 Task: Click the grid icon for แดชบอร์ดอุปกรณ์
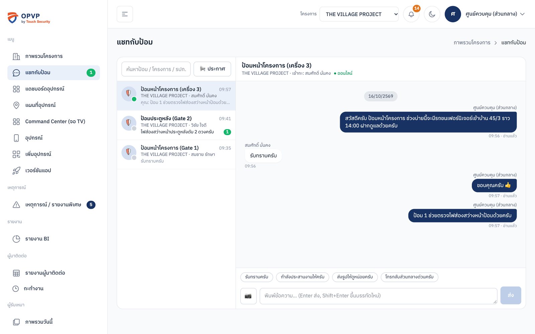coord(16,89)
